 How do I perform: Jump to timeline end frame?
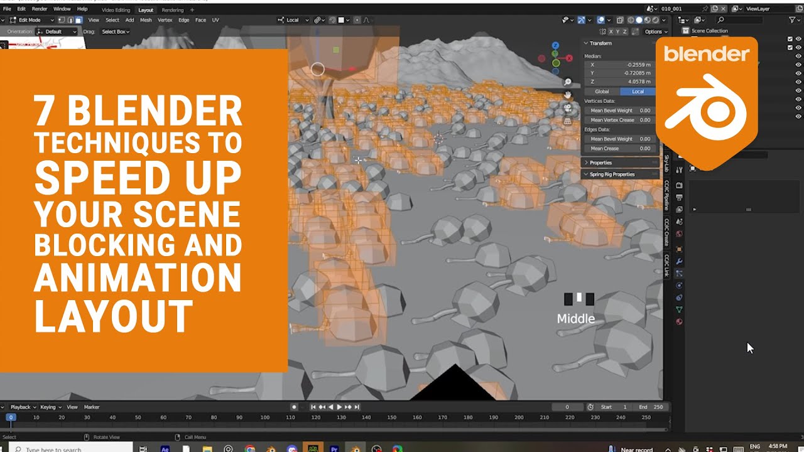(x=357, y=407)
